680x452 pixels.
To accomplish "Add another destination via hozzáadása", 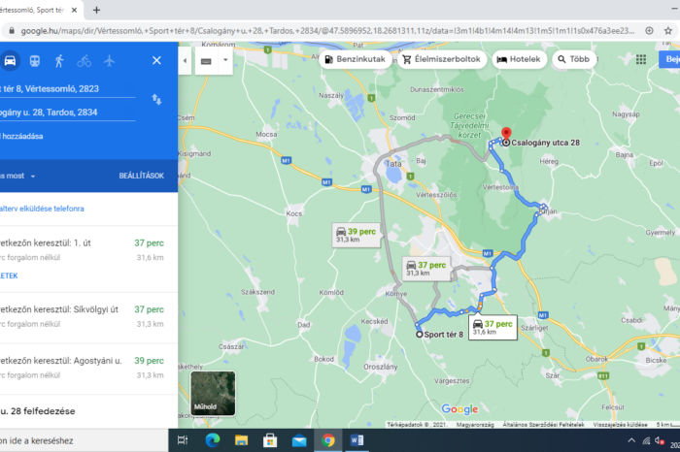I will (x=21, y=137).
